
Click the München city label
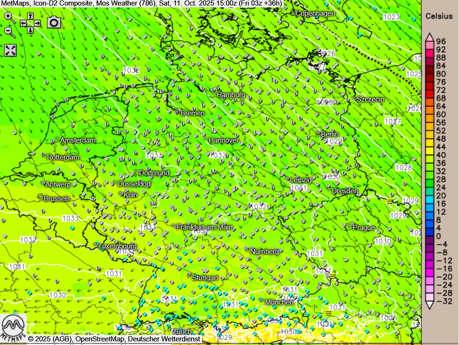pyautogui.click(x=279, y=302)
